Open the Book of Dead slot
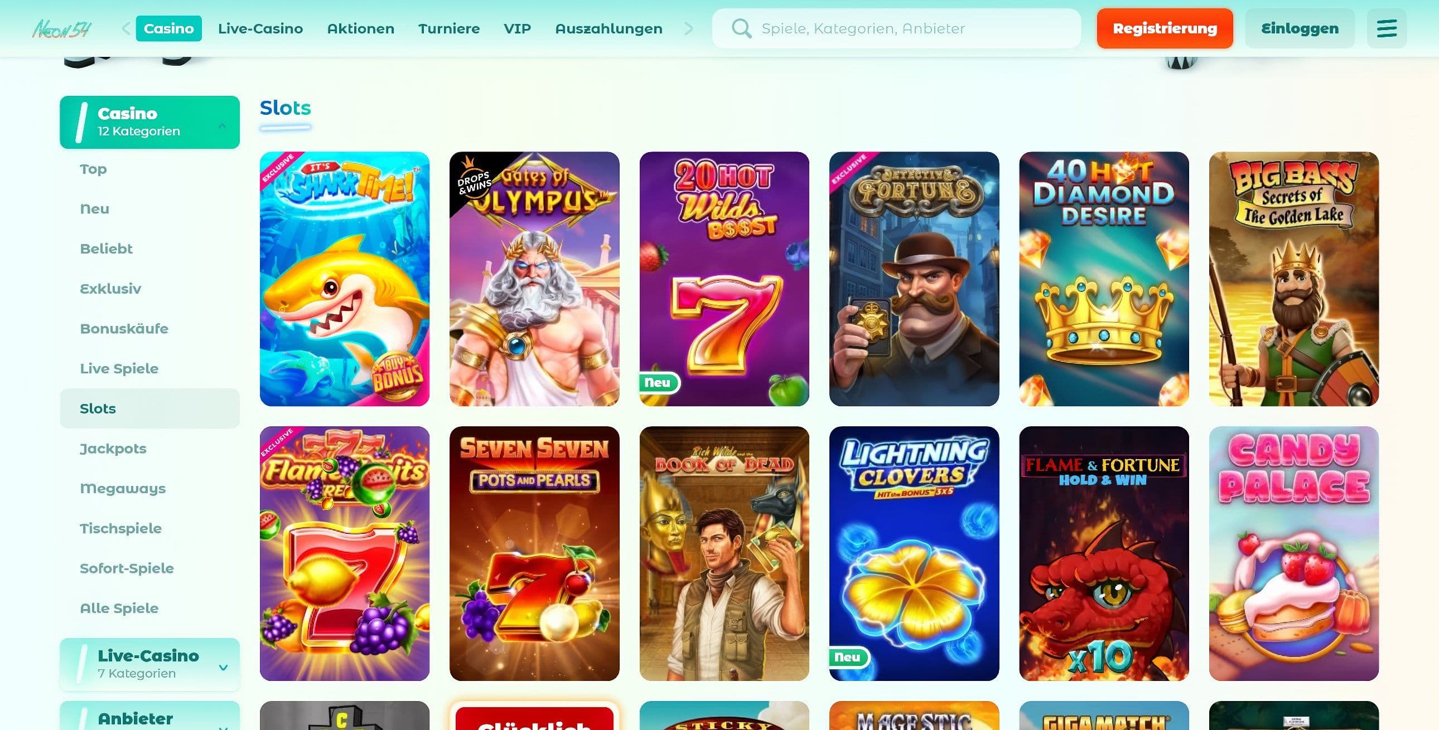 click(x=724, y=553)
